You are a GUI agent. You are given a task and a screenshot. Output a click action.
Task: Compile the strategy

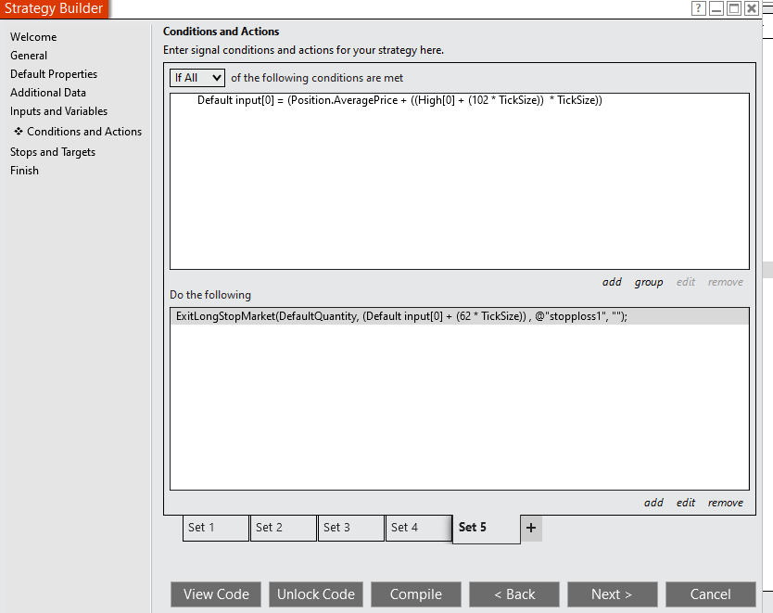tap(416, 594)
